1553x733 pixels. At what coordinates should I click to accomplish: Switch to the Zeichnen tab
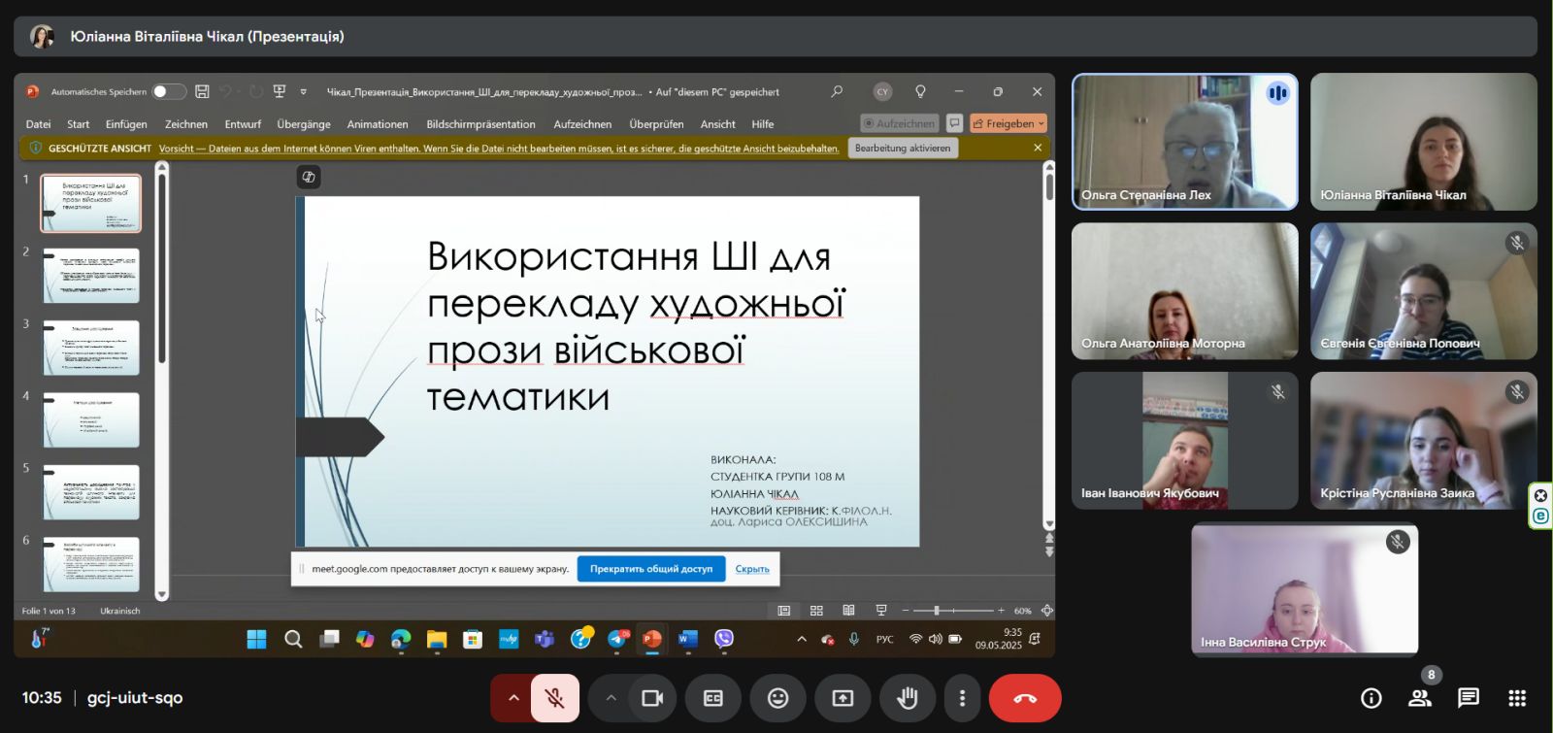(186, 124)
